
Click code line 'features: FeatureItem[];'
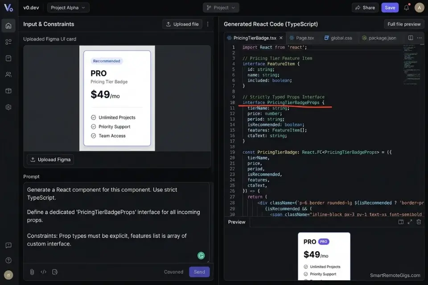click(x=277, y=130)
